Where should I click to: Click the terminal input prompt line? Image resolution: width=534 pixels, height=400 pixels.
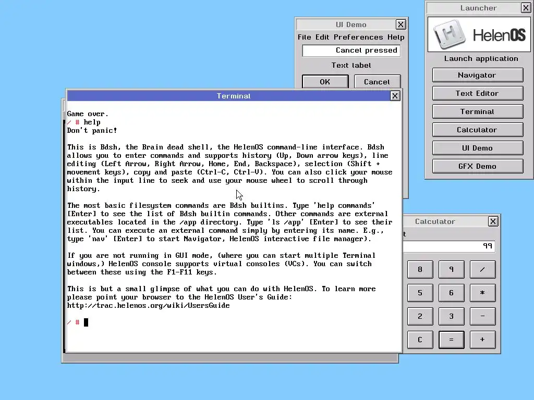(x=234, y=322)
